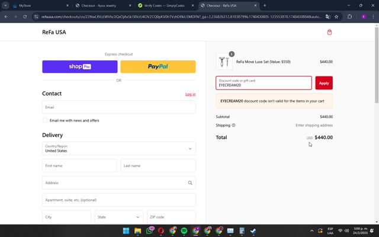This screenshot has height=237, width=379.
Task: Click the City field
Action: tap(66, 217)
